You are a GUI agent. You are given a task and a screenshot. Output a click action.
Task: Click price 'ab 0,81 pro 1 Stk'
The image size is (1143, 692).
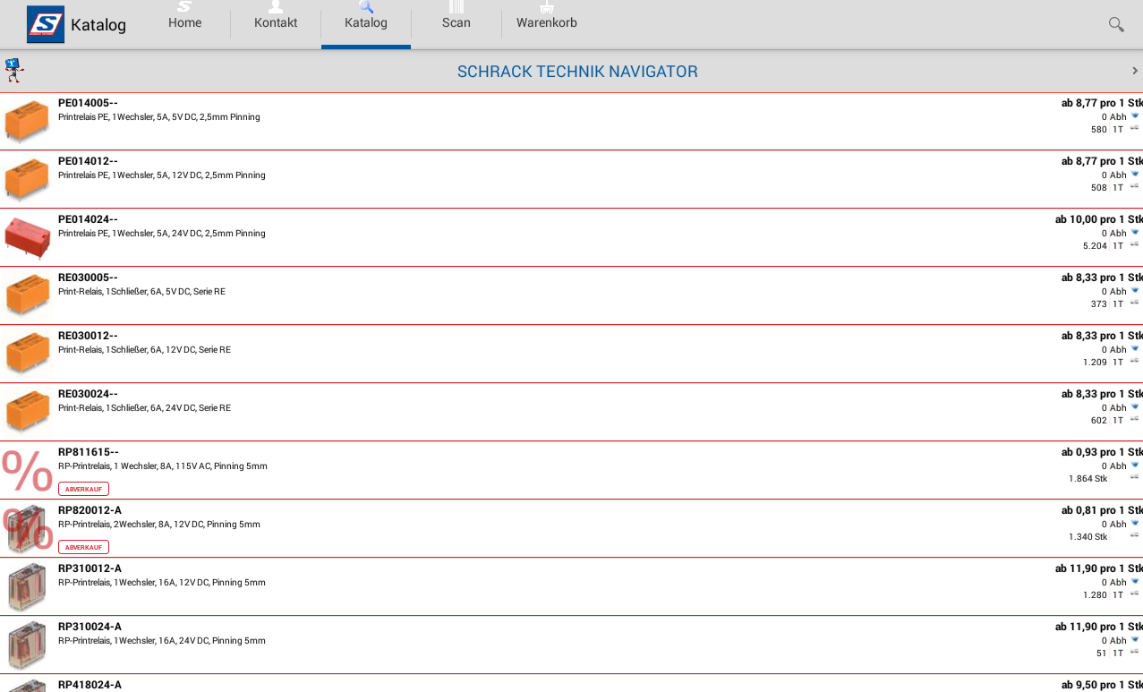click(1102, 510)
